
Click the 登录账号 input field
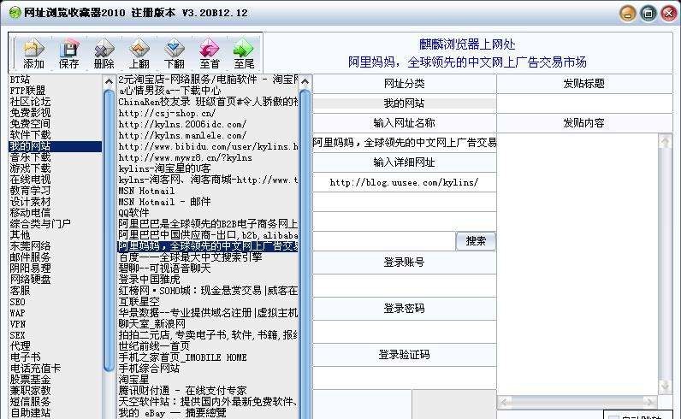(x=405, y=286)
